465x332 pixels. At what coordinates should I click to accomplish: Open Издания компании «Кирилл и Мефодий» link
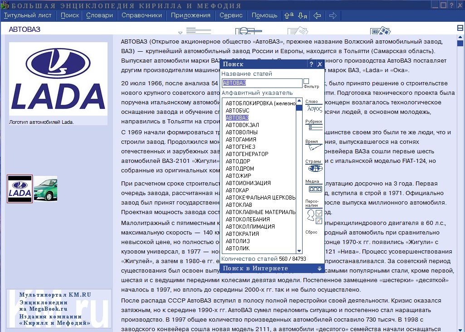coord(54,320)
